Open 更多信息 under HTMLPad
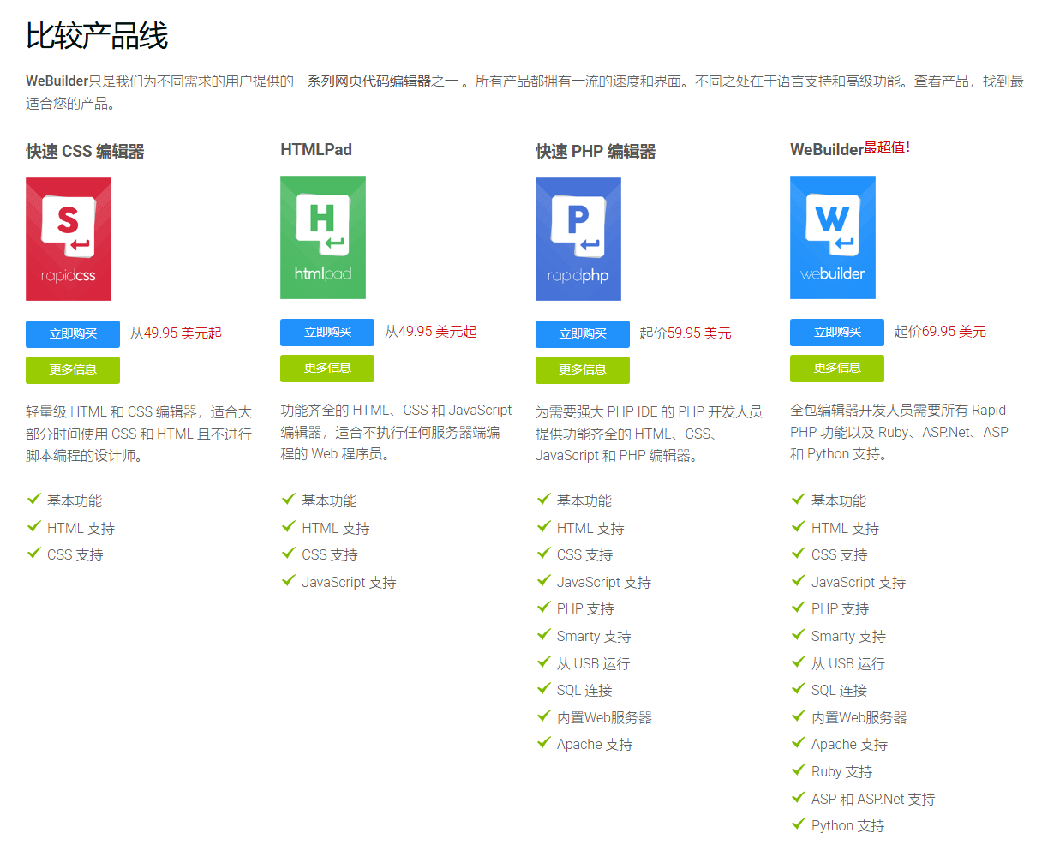The width and height of the screenshot is (1048, 857). 327,369
